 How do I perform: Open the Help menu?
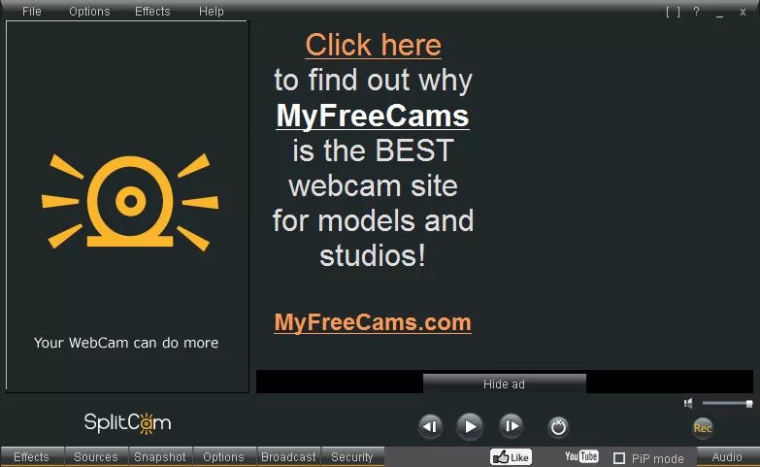212,11
